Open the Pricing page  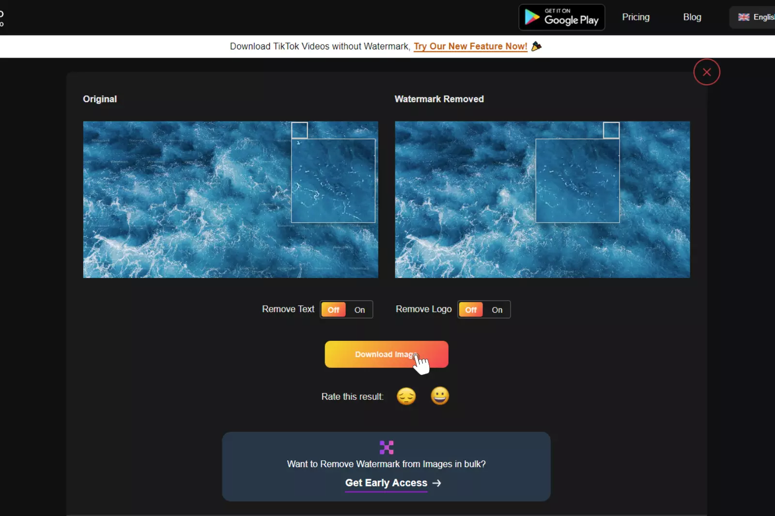click(636, 17)
